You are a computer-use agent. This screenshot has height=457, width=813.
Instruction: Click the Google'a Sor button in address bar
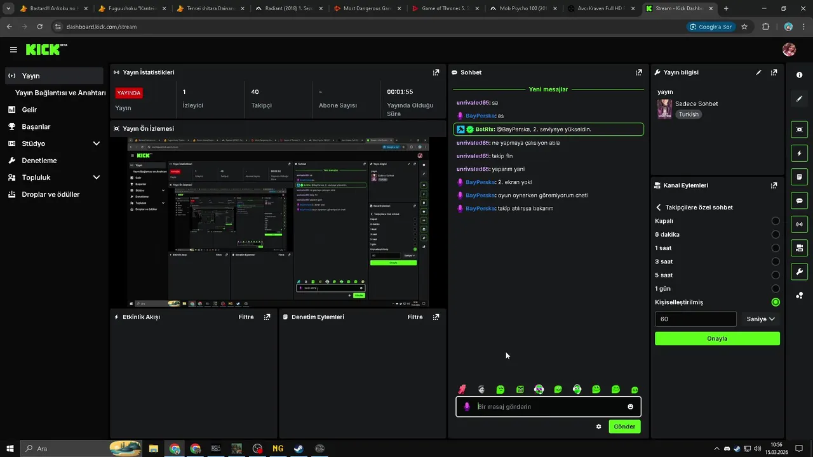click(x=710, y=27)
